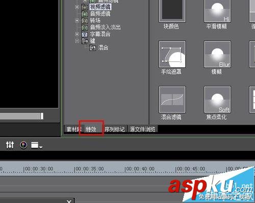Click the 音频滤镜 folder icon
This screenshot has height=203, width=255.
point(85,14)
